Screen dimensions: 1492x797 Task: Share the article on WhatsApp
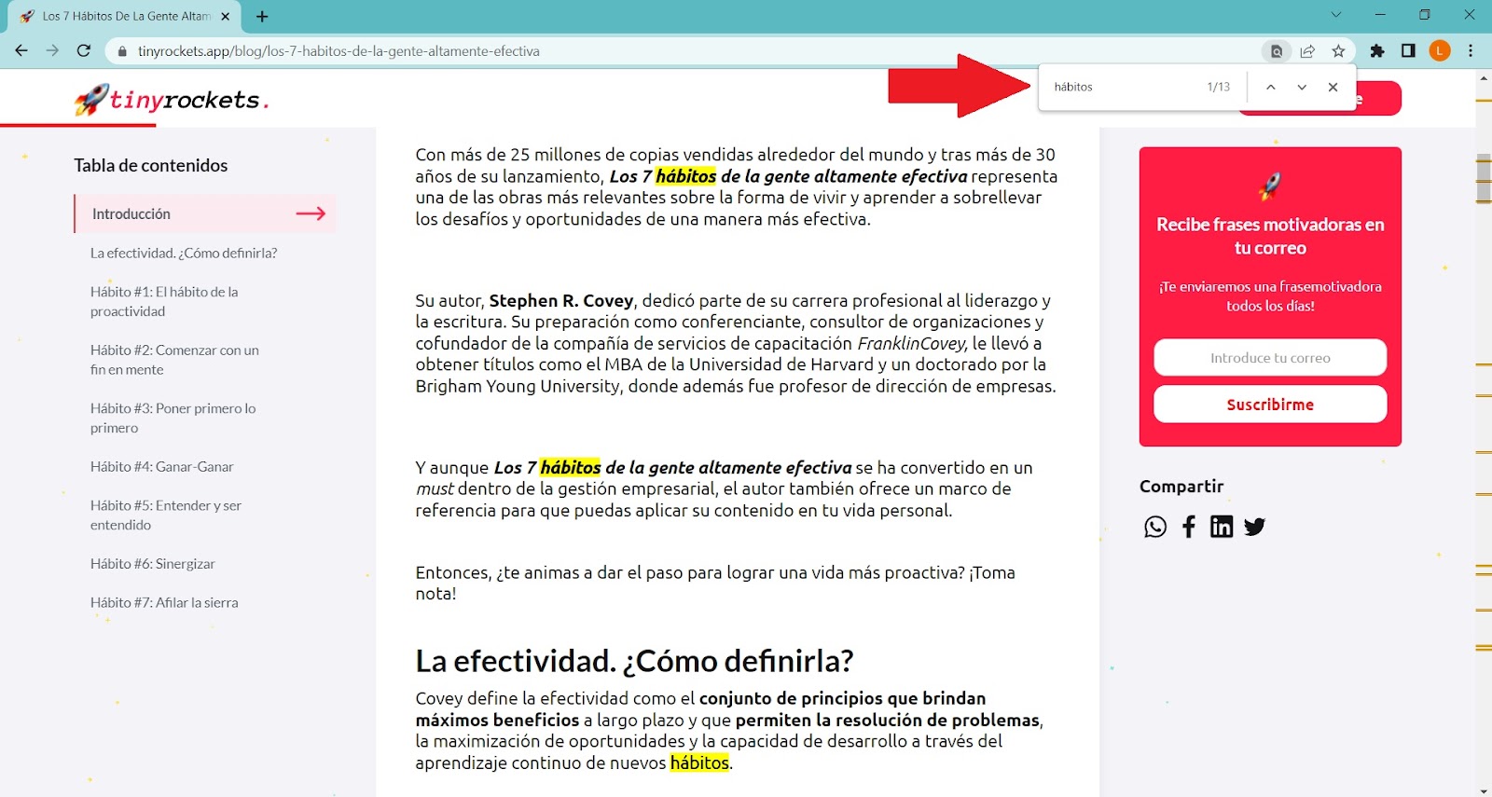pos(1155,527)
